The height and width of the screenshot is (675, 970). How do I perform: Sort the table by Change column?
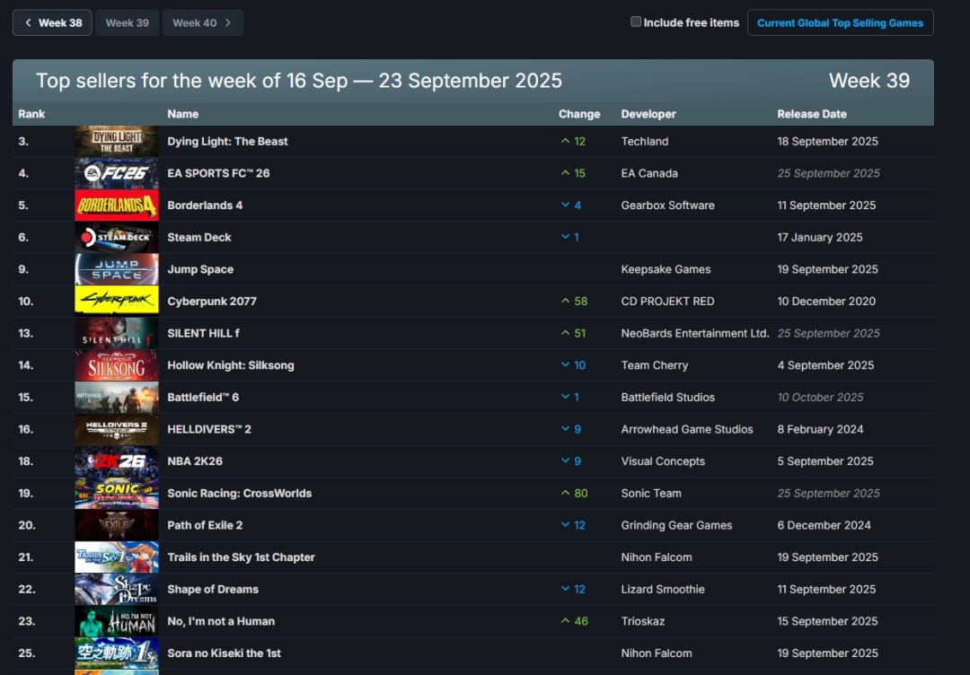tap(579, 114)
